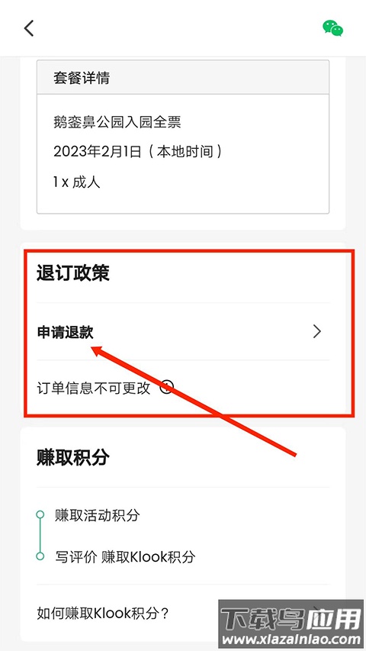Open 下载鸟应用 watermark logo
This screenshot has width=366, height=651.
(x=291, y=620)
